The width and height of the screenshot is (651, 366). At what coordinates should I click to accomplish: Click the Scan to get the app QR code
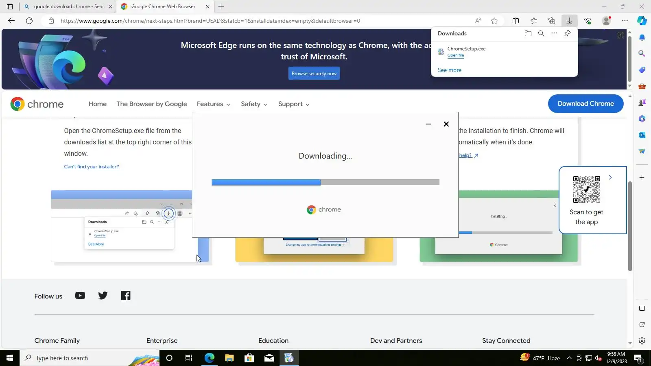point(586,190)
